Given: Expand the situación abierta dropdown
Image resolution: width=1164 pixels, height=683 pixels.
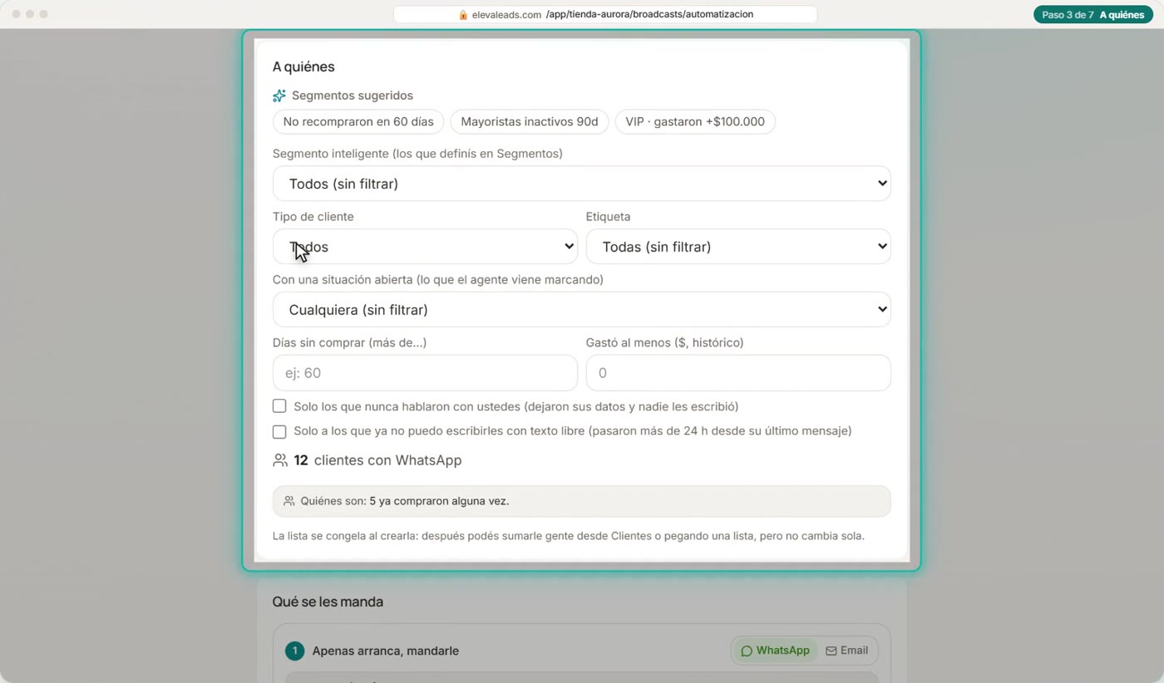Looking at the screenshot, I should (581, 310).
